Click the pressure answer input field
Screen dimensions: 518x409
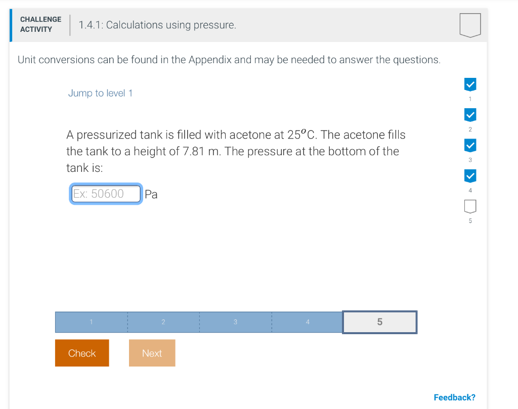105,194
